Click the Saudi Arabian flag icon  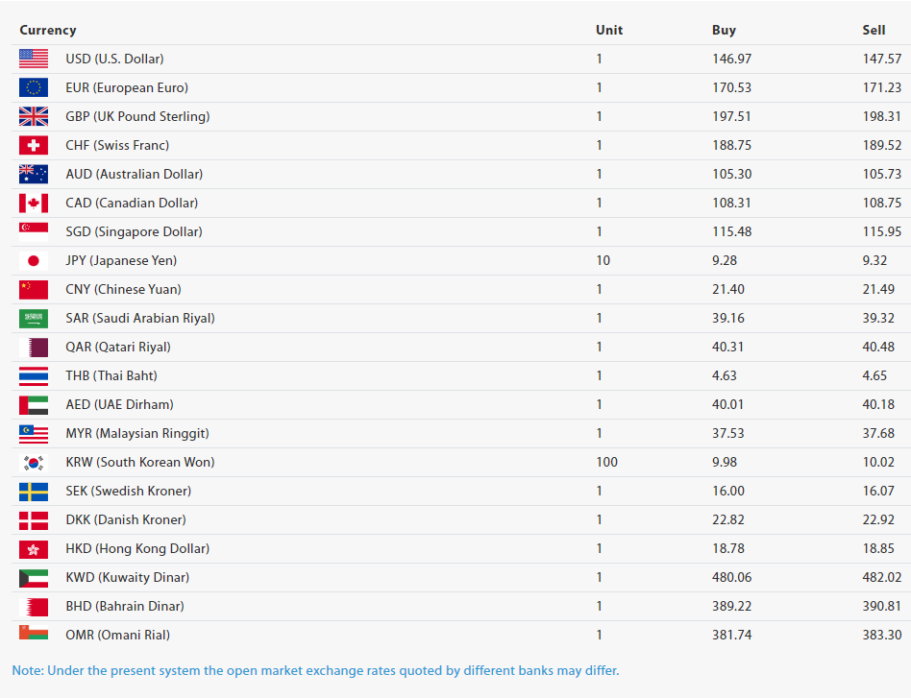pos(34,318)
